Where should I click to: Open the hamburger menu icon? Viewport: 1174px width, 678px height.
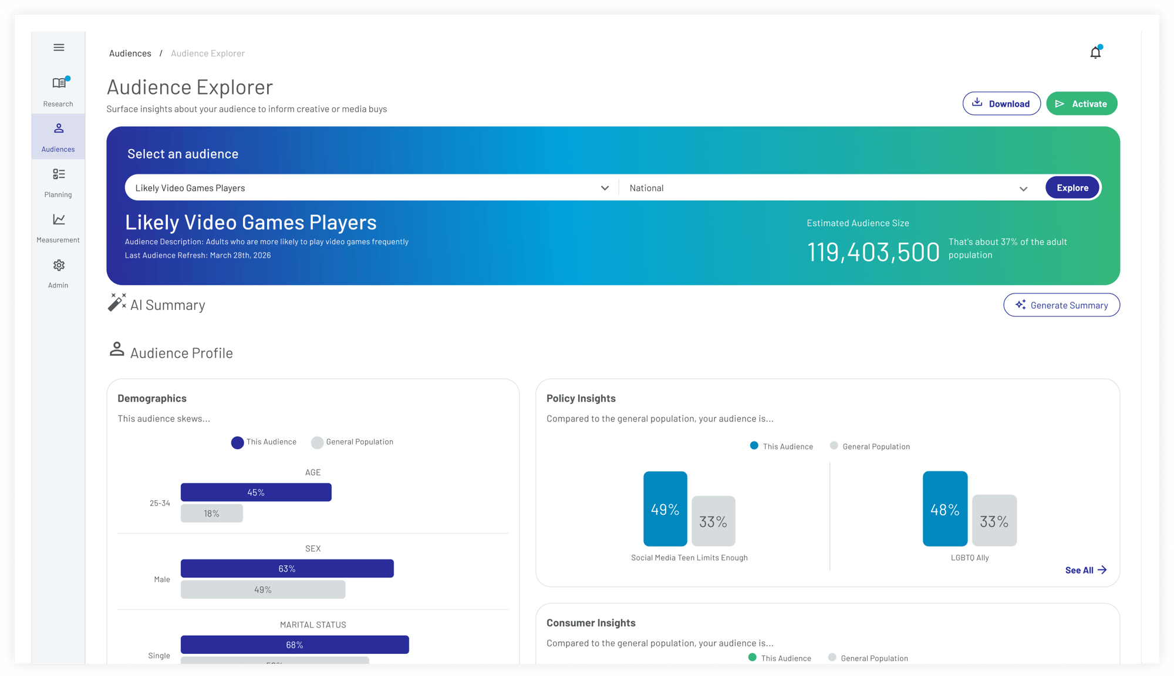(59, 48)
